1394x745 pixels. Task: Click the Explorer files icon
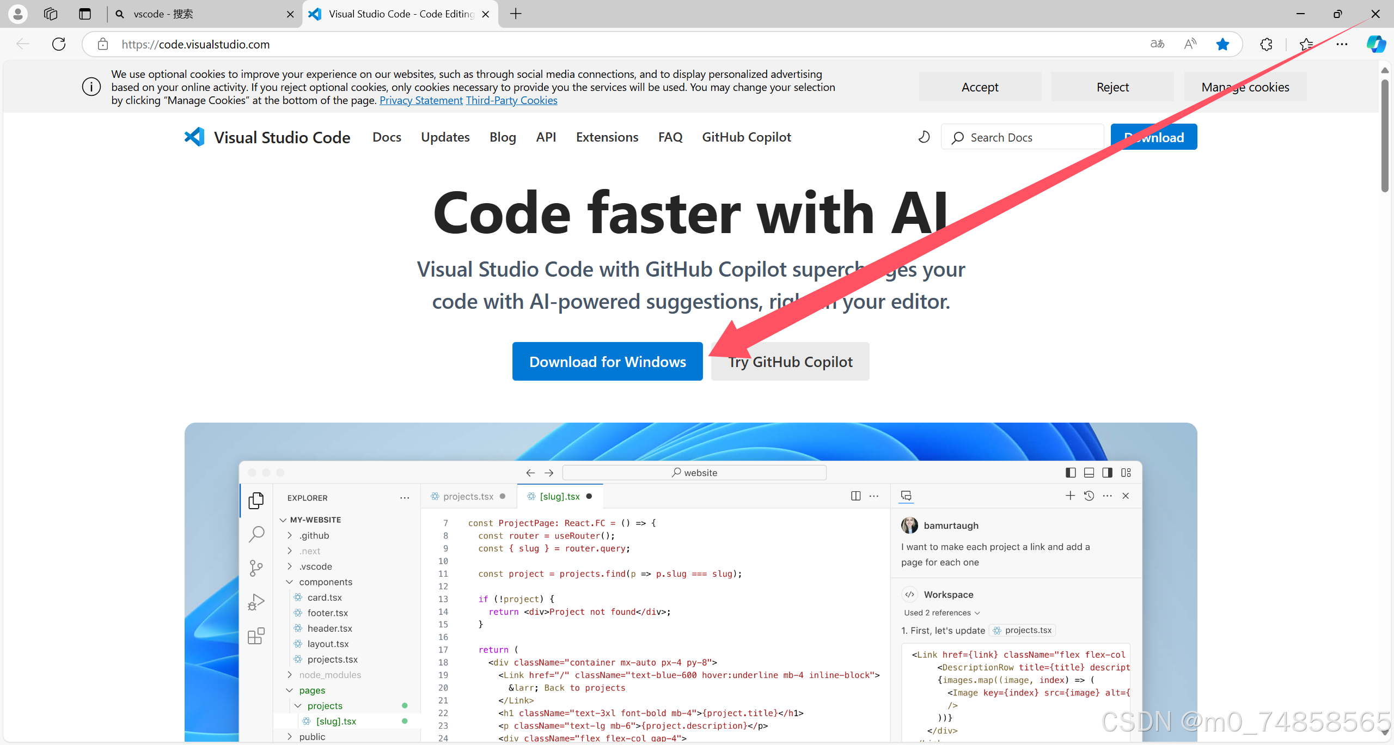pos(256,500)
